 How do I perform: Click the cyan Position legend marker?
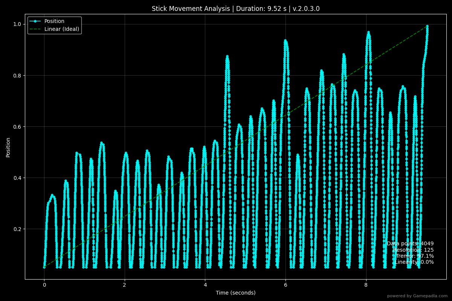coord(35,21)
